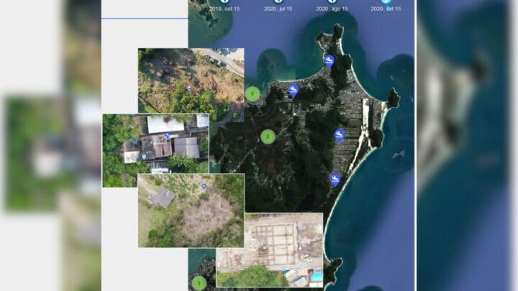Image resolution: width=518 pixels, height=291 pixels.
Task: Open the green cluster marker labeled 3
Action: pyautogui.click(x=198, y=282)
